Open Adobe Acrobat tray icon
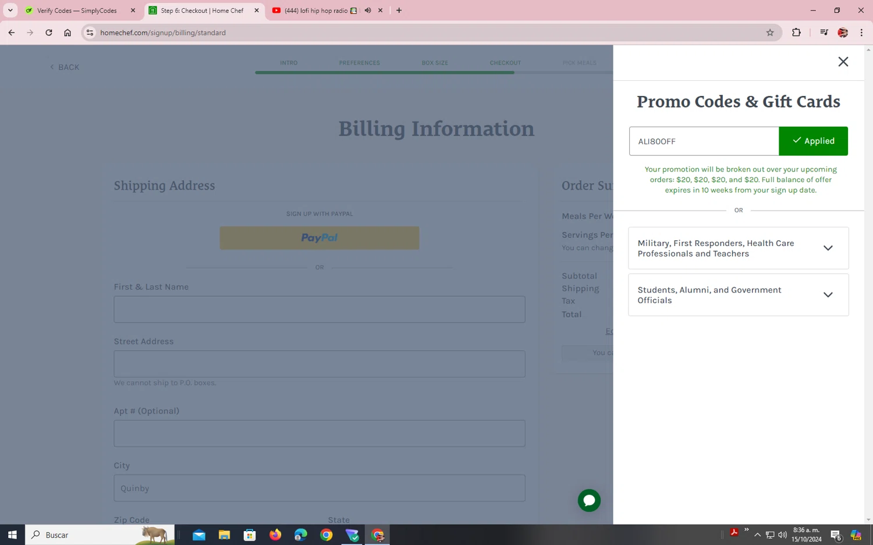This screenshot has height=545, width=873. [x=734, y=532]
